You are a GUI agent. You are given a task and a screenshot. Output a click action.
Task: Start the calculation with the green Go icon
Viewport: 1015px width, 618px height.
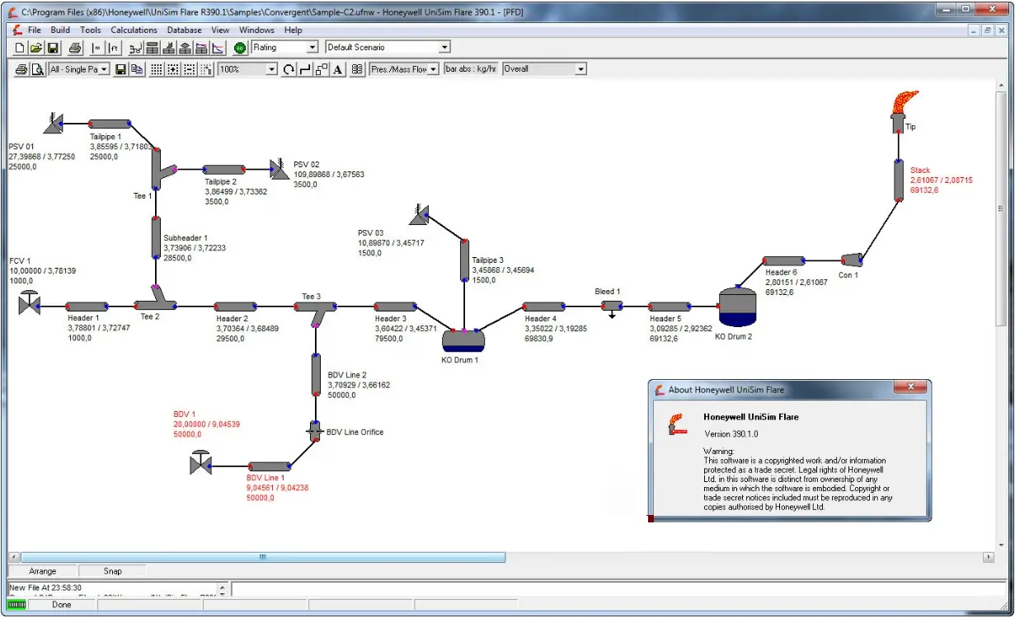point(240,48)
